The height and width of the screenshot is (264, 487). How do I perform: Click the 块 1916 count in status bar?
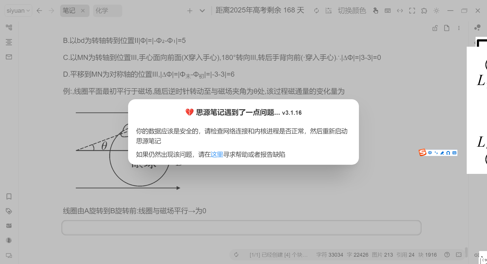click(427, 255)
